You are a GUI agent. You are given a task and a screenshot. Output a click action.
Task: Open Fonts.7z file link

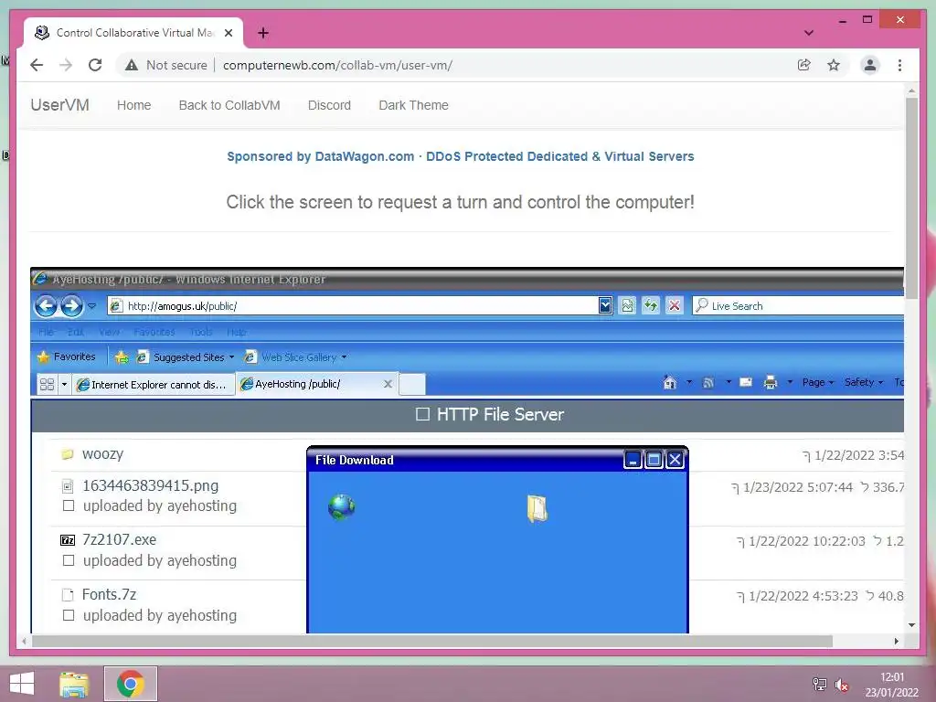(110, 594)
